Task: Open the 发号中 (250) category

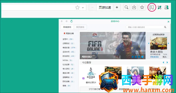Action: coord(68,39)
